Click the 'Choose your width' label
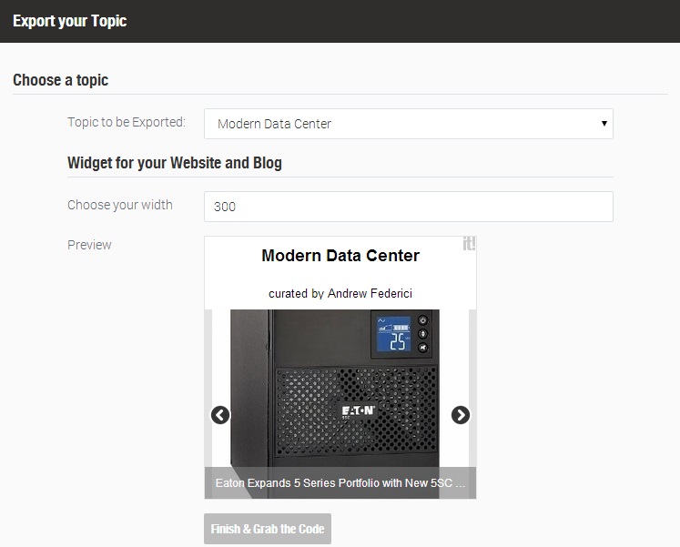The width and height of the screenshot is (680, 547). 120,205
